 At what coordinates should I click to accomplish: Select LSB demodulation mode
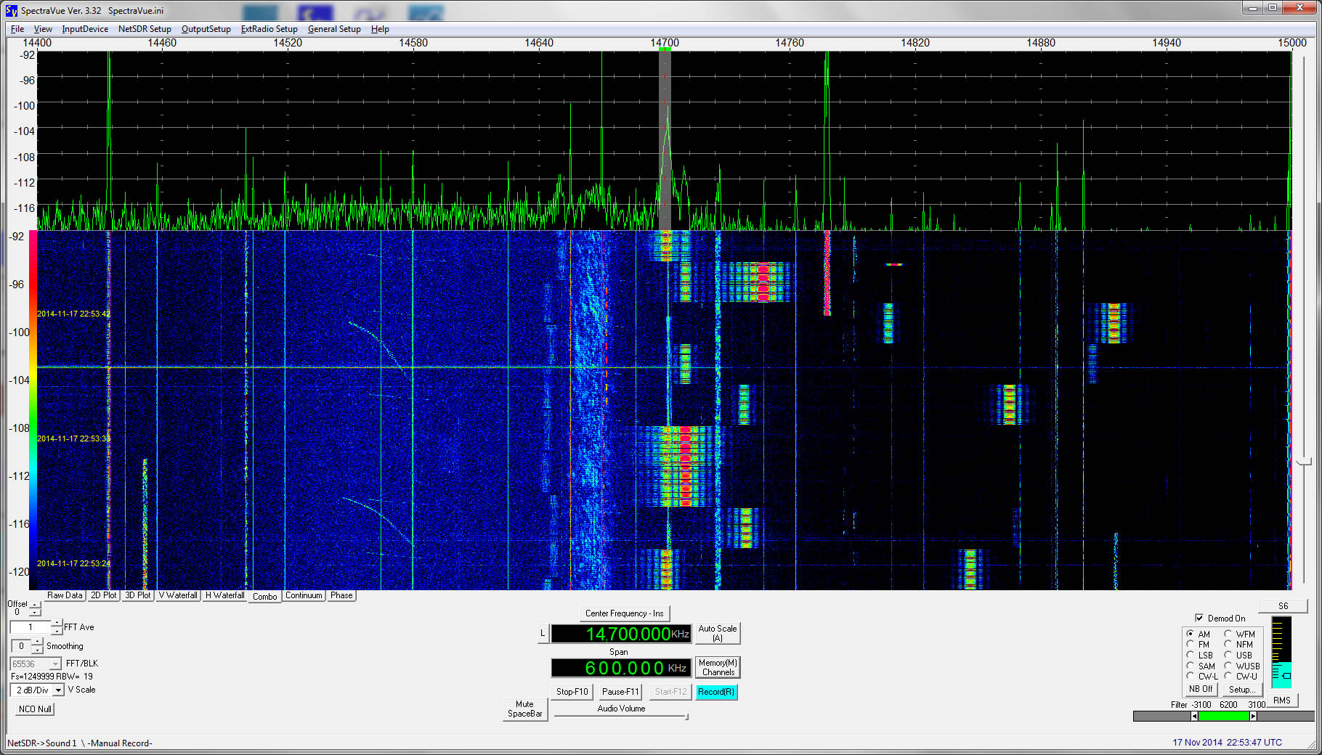[x=1191, y=655]
